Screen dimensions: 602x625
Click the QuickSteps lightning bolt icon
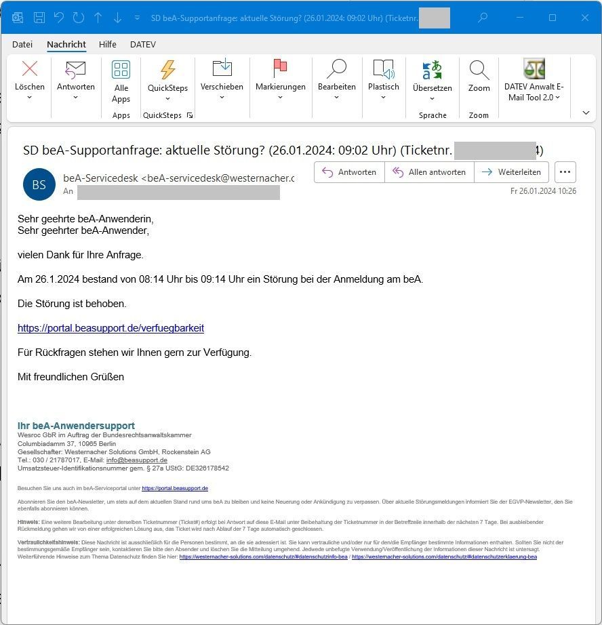[168, 70]
